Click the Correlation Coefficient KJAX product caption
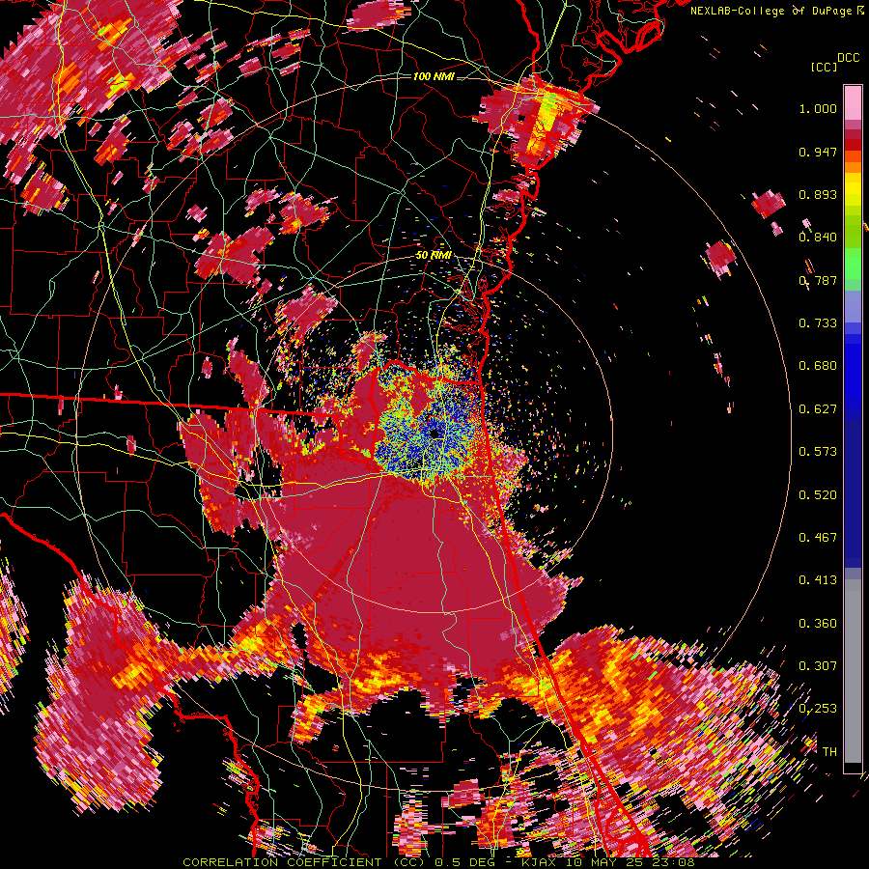Viewport: 869px width, 869px height. pos(438,862)
